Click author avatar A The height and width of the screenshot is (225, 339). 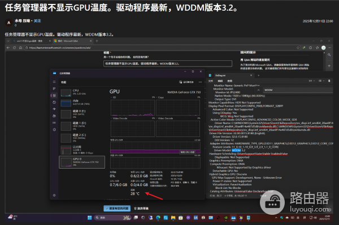[x=8, y=23]
